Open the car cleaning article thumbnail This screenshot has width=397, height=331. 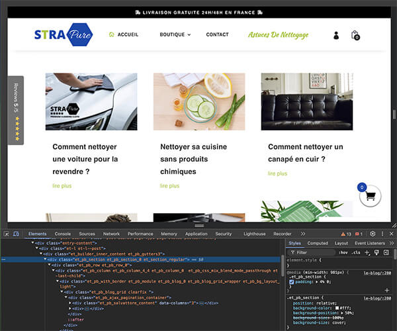91,101
